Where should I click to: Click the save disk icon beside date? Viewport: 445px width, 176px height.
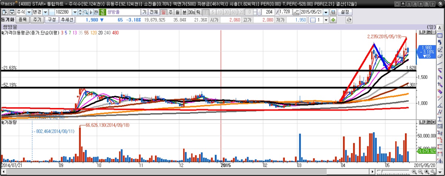click(x=333, y=12)
